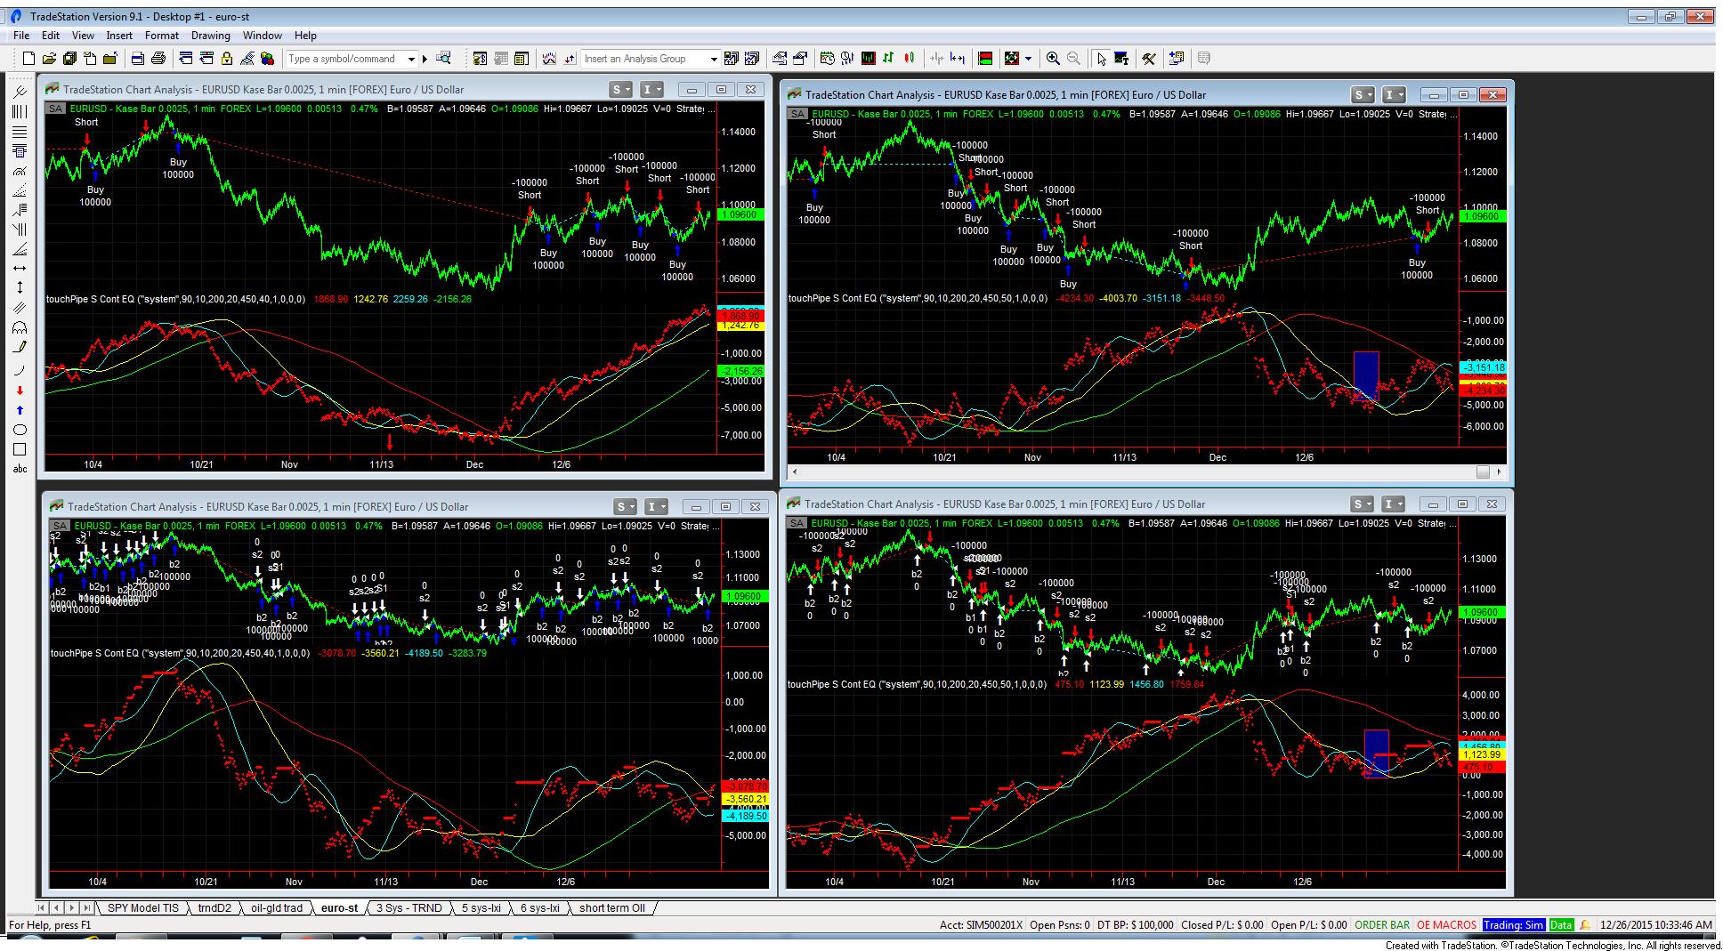Click Acct: SIM500201X in status bar
The width and height of the screenshot is (1723, 951).
click(x=982, y=925)
